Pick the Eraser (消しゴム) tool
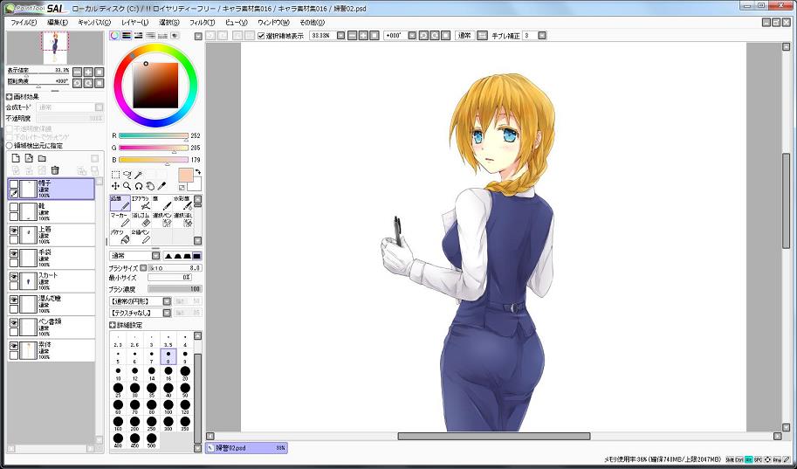The height and width of the screenshot is (469, 797). coord(141,218)
